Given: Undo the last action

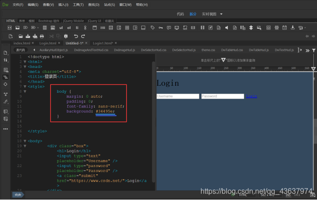Looking at the screenshot, I should point(76,36).
